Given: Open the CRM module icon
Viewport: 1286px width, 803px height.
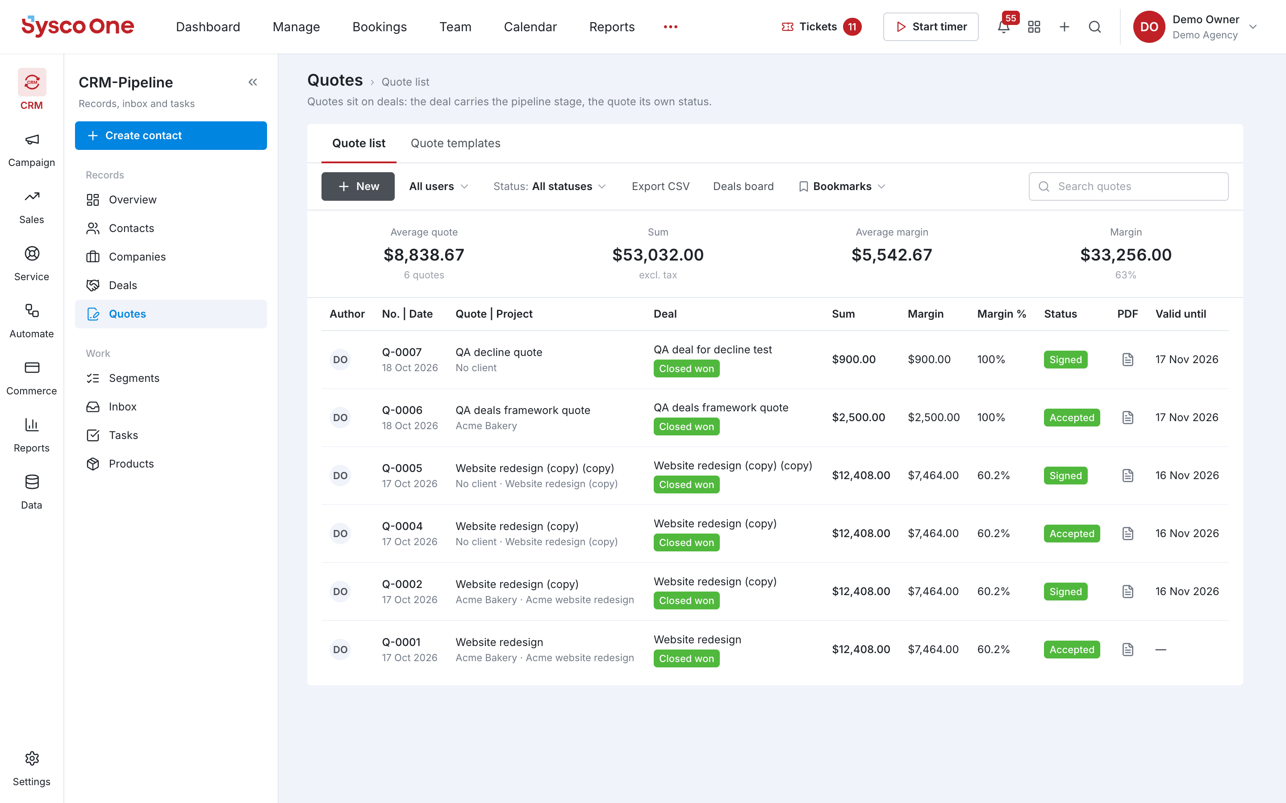Looking at the screenshot, I should pos(31,83).
